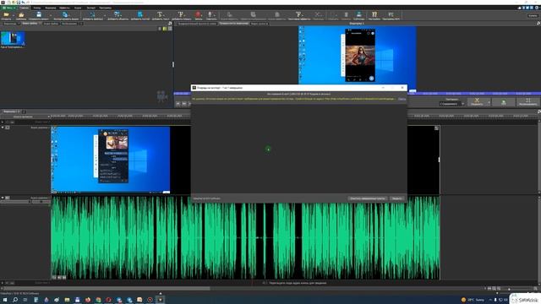Click the Add Title toolbar icon
The height and width of the screenshot is (304, 541).
coord(181,15)
